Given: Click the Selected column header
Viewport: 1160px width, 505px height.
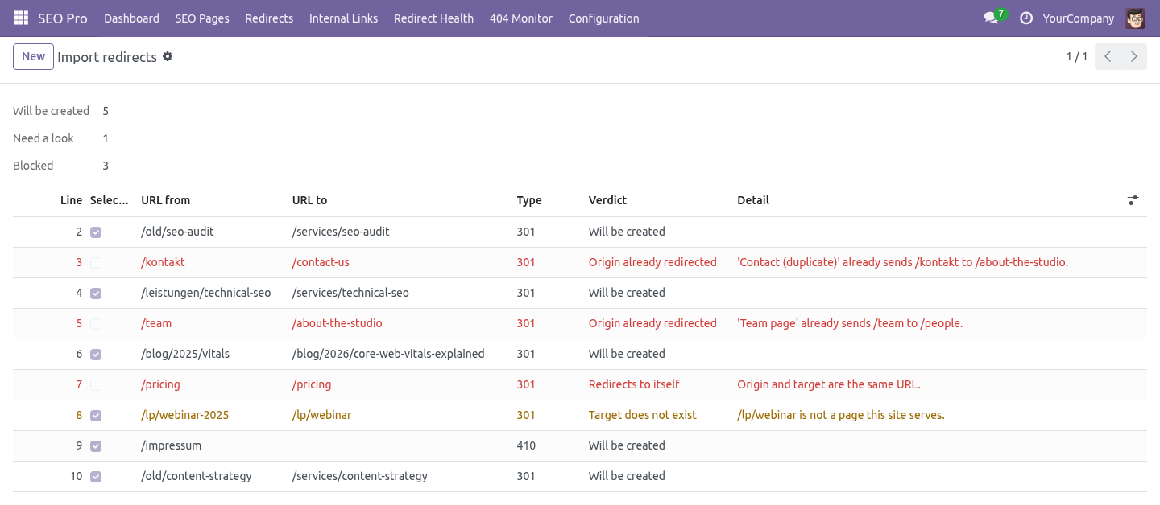Looking at the screenshot, I should 110,200.
